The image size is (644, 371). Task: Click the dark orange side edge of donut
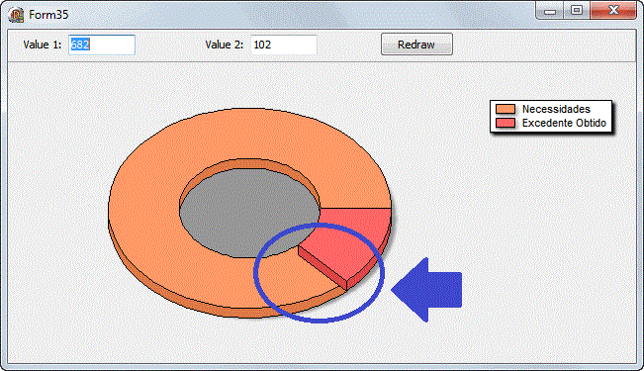pyautogui.click(x=172, y=297)
